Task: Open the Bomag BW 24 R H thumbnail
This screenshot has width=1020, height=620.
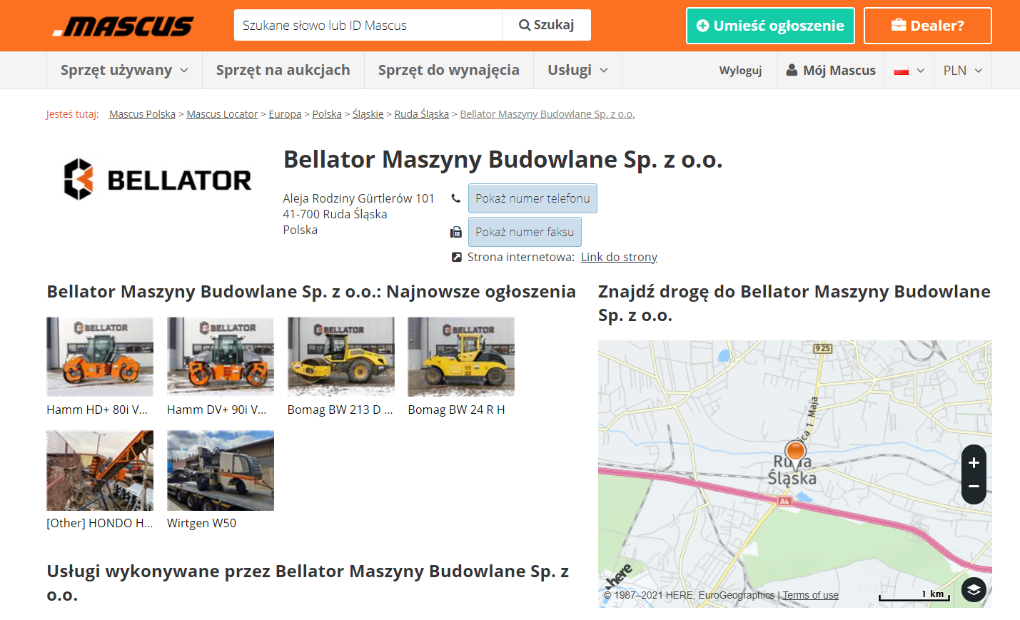Action: coord(461,357)
